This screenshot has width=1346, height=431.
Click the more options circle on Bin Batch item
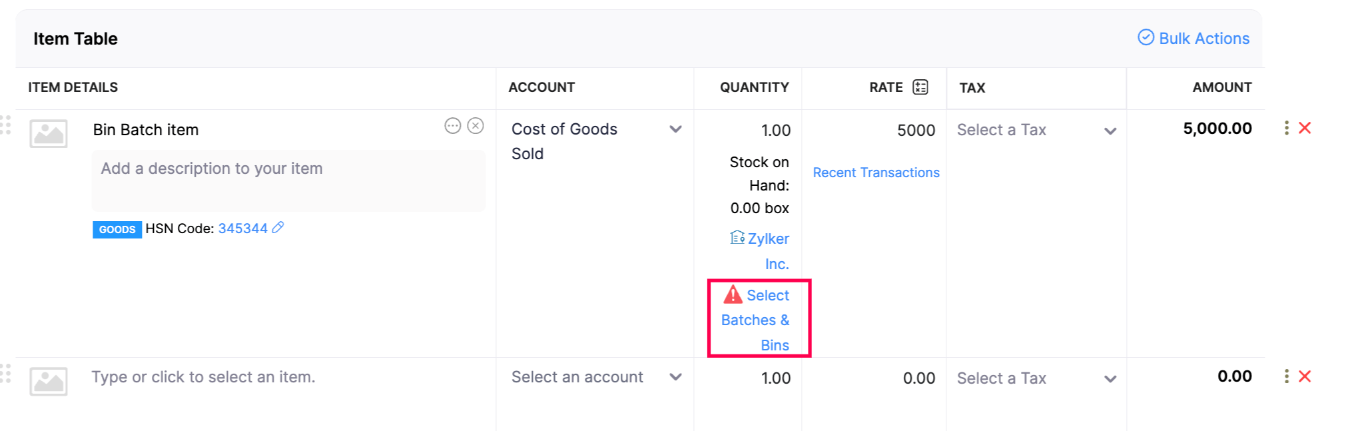tap(453, 126)
